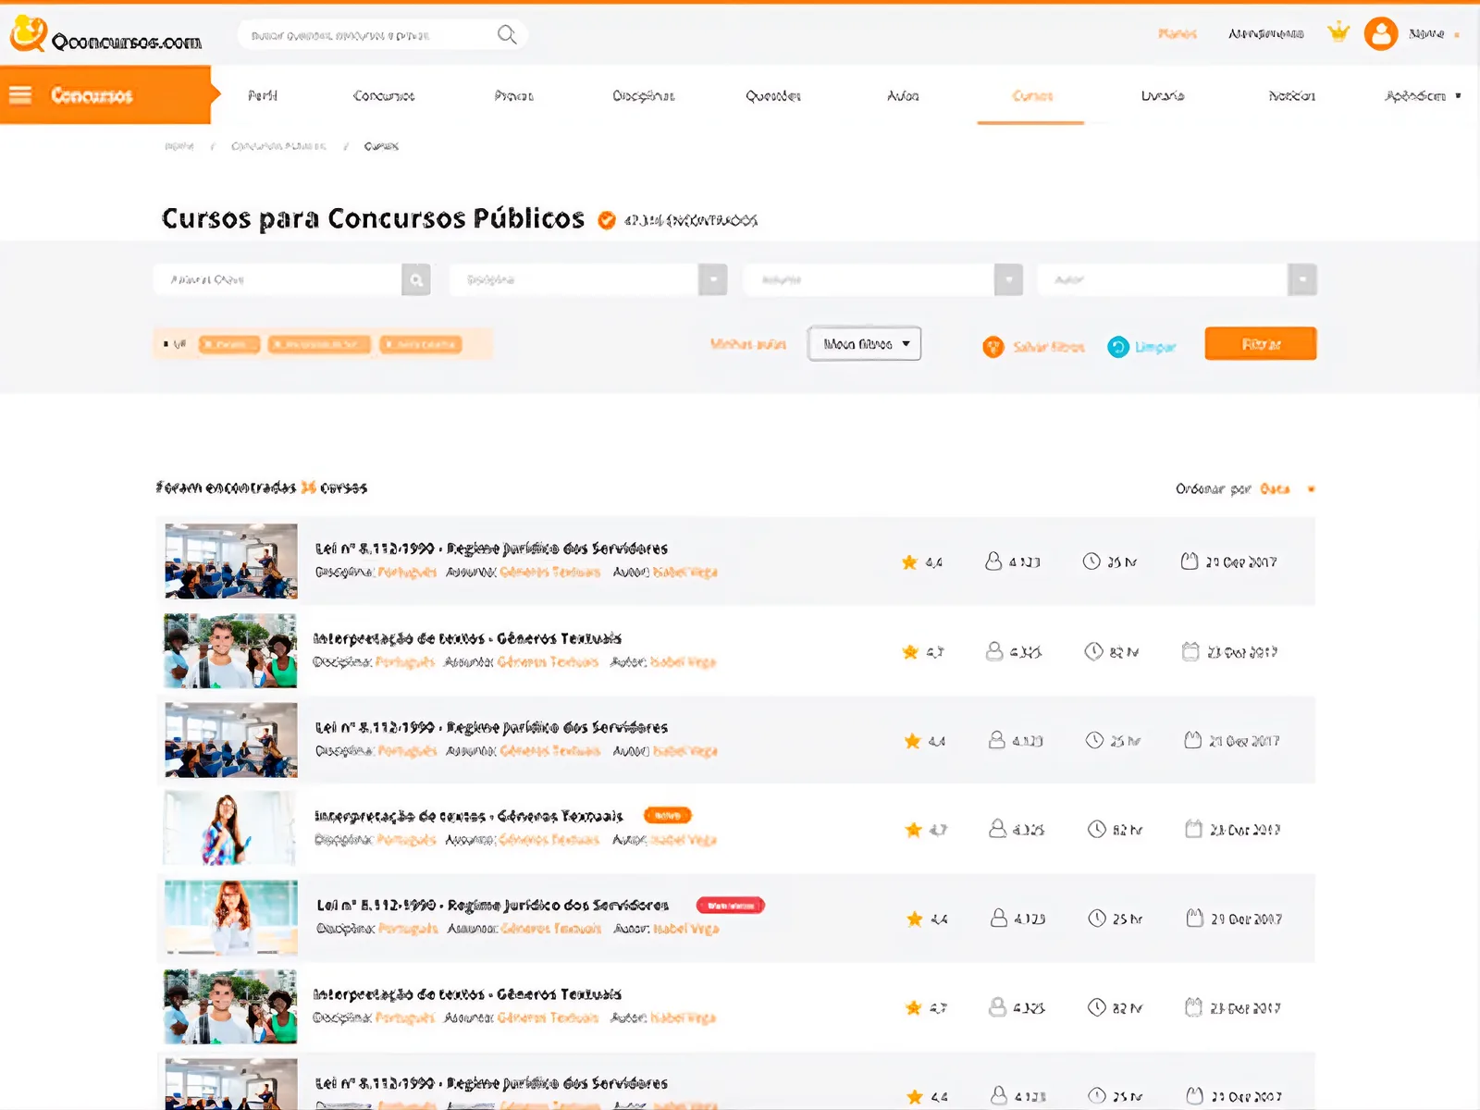The width and height of the screenshot is (1480, 1110).
Task: Open red-haired woman thumbnail of red-badge course
Action: click(x=230, y=918)
